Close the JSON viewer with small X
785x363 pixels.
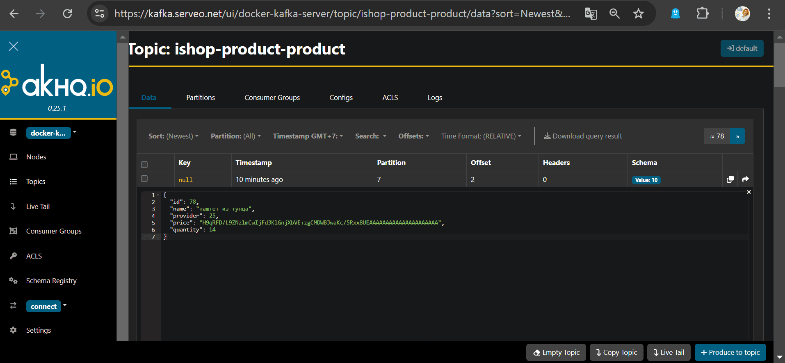tap(748, 192)
